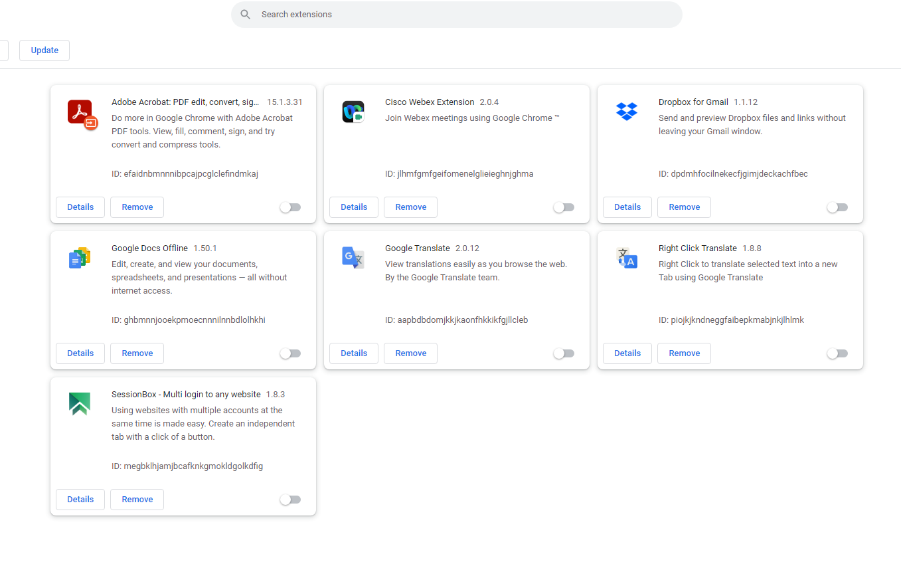Click Google Docs Offline title

point(149,248)
